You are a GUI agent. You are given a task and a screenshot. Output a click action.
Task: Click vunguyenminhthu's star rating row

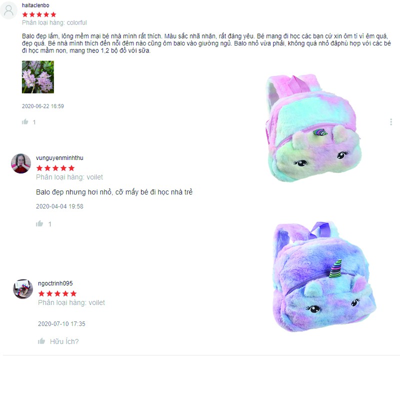(x=55, y=168)
